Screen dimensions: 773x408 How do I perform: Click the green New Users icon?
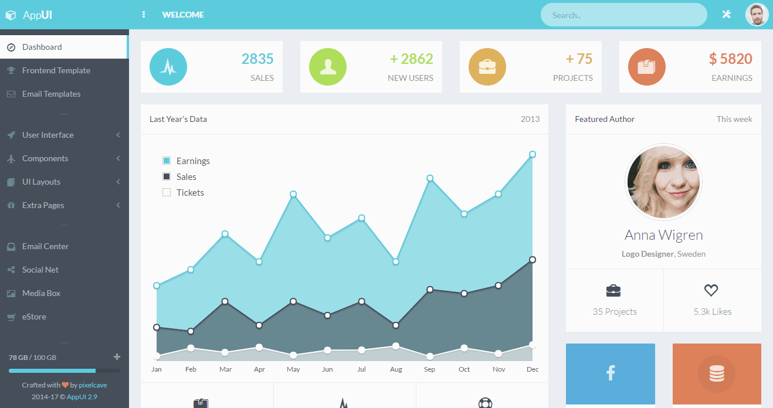pyautogui.click(x=328, y=67)
